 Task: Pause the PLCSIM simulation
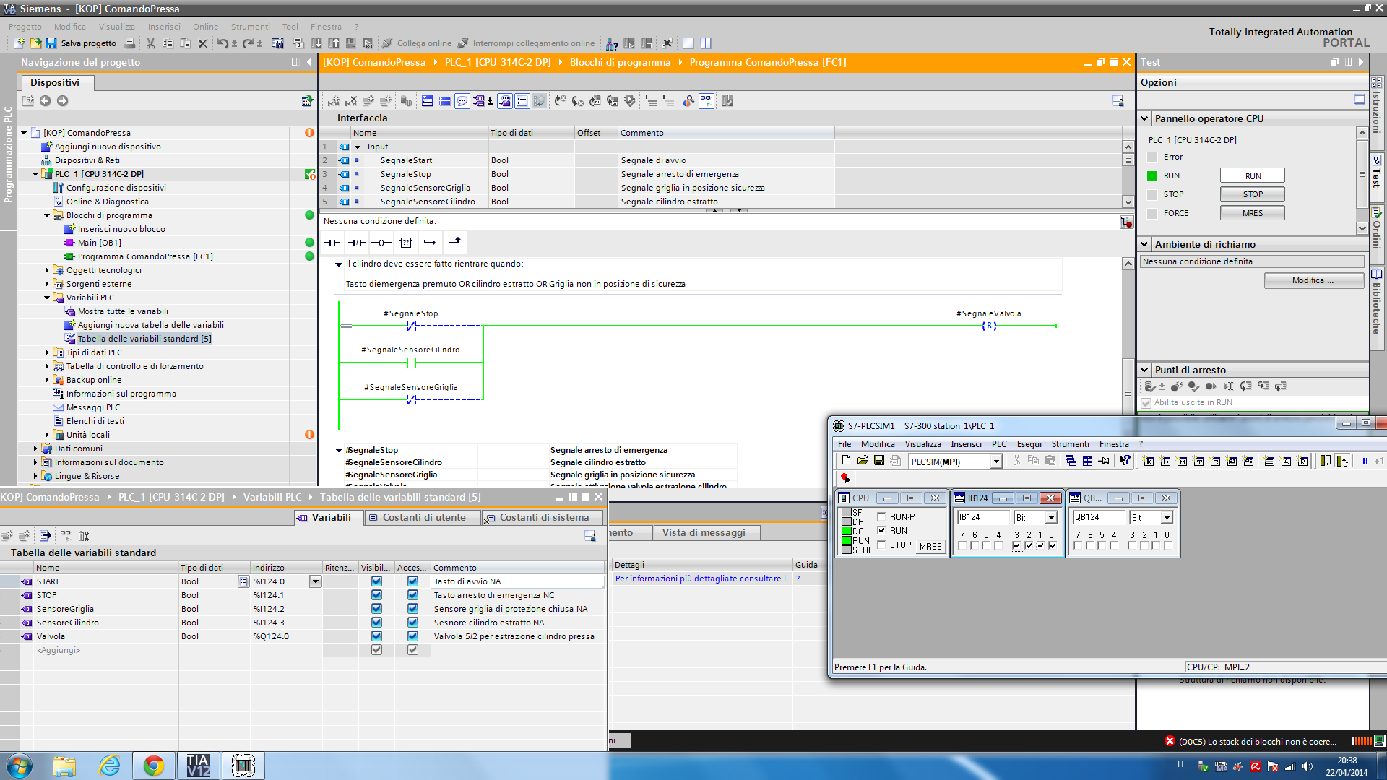coord(1365,461)
